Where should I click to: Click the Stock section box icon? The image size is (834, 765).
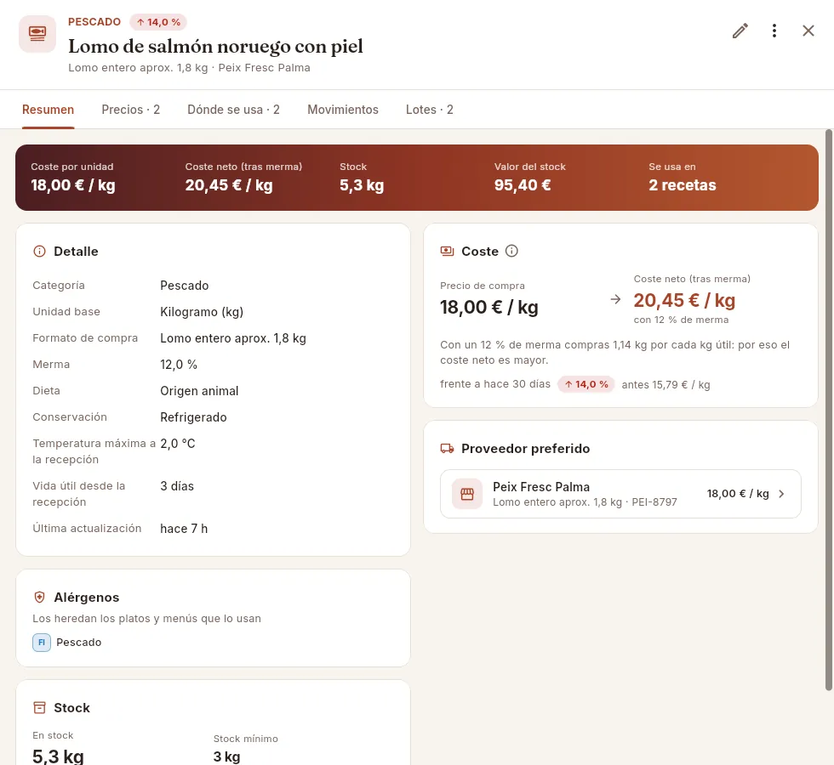point(39,707)
